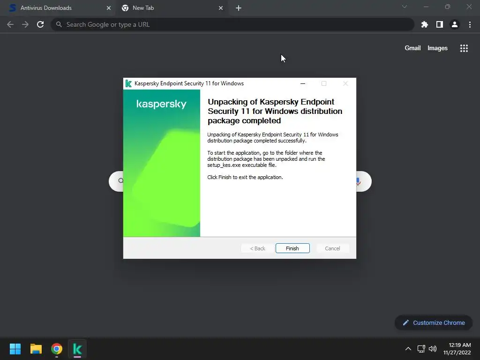480x360 pixels.
Task: Open File Explorer from the taskbar
Action: [36, 349]
